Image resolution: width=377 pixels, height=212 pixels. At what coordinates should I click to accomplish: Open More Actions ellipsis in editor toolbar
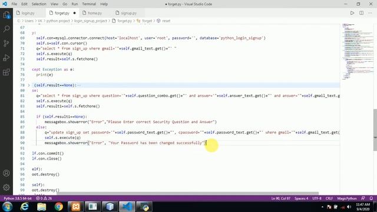point(370,13)
